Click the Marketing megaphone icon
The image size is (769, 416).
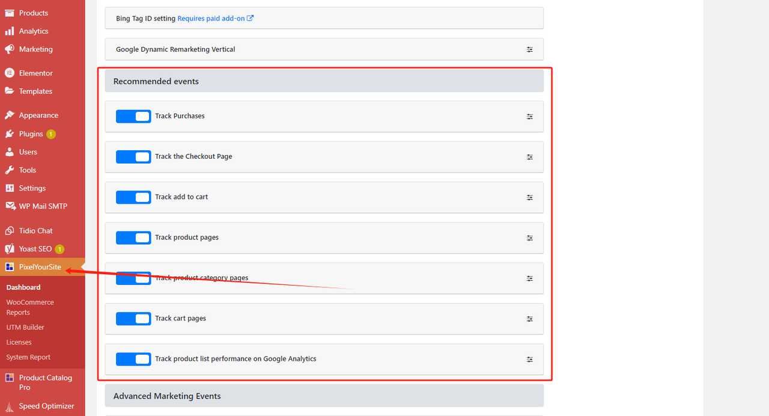pyautogui.click(x=10, y=49)
